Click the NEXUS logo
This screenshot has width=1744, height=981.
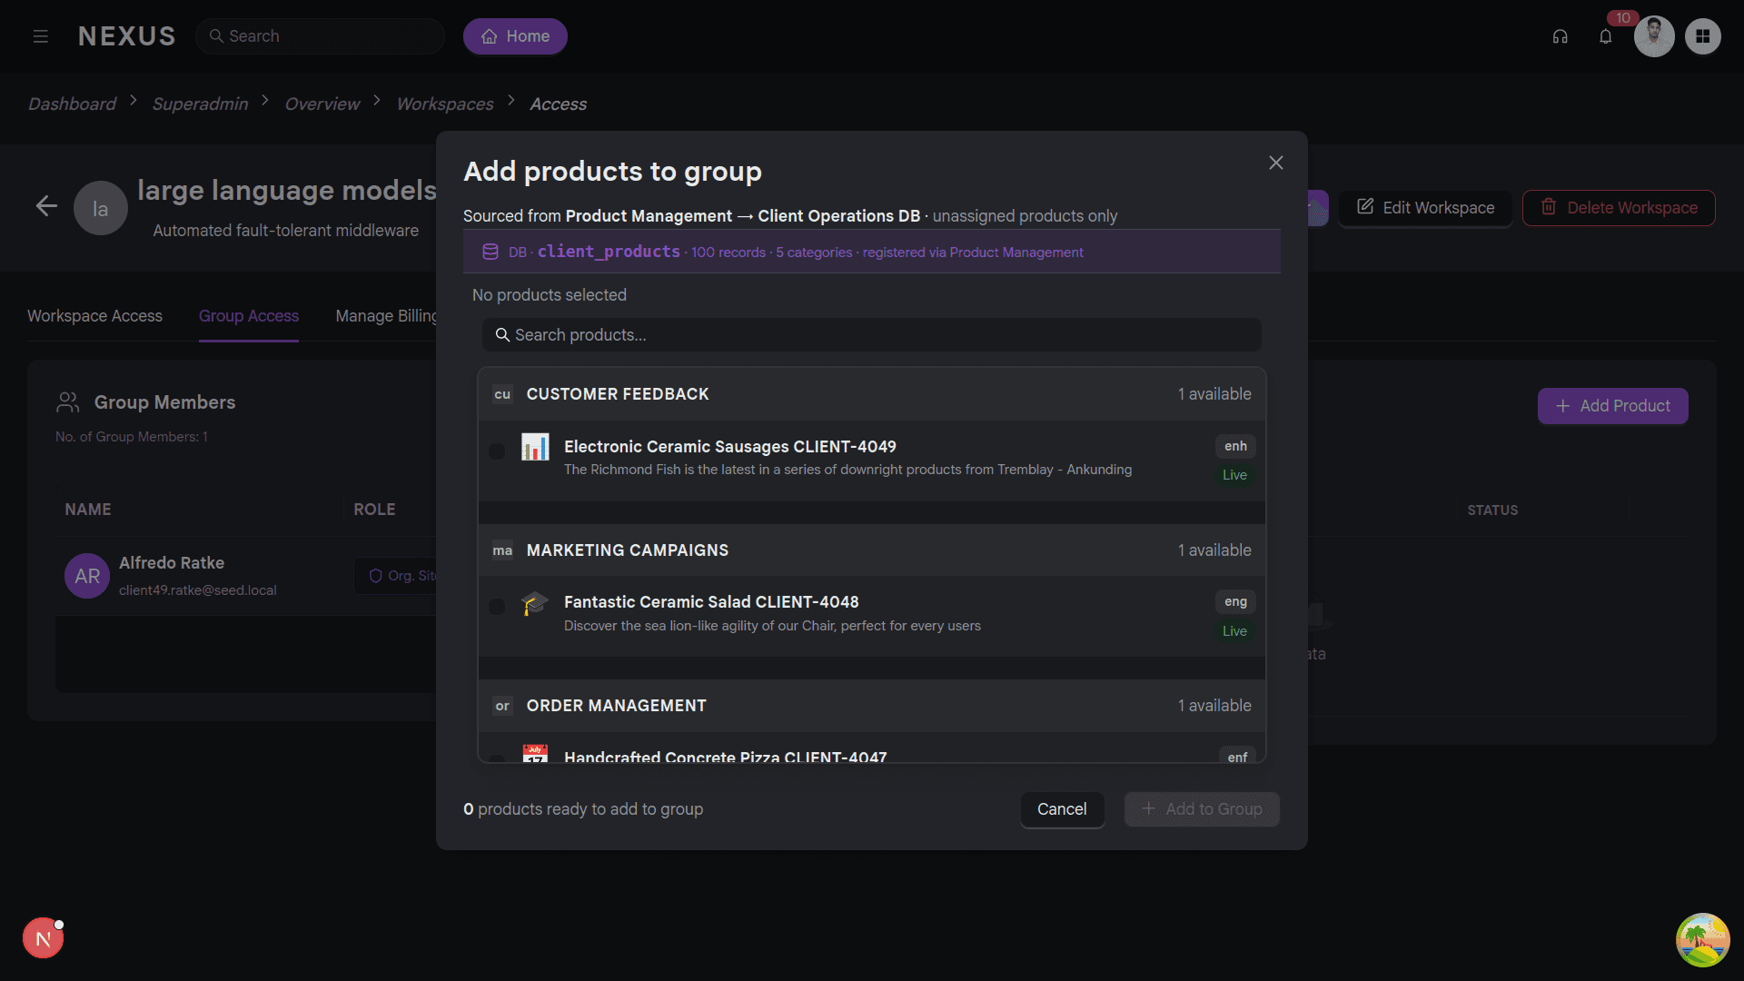point(127,36)
